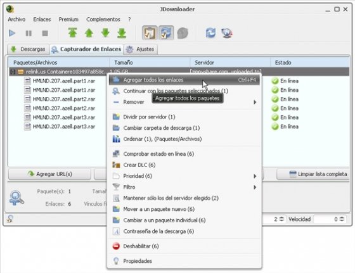The height and width of the screenshot is (273, 355).
Task: Open the Archivo menu
Action: [16, 20]
